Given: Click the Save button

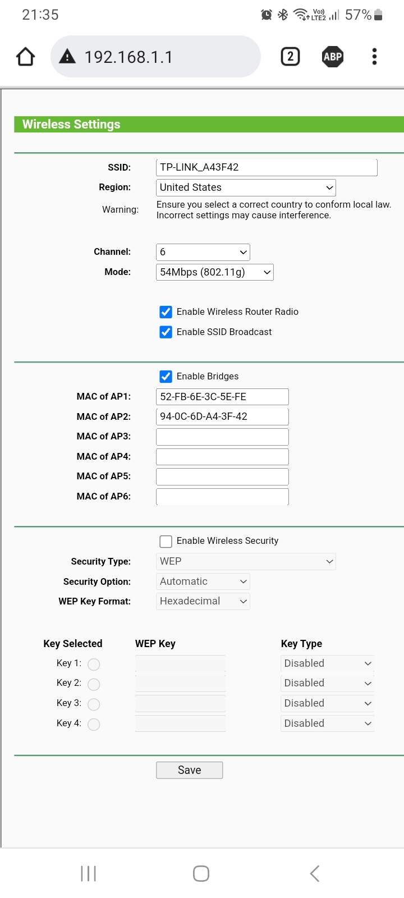Looking at the screenshot, I should coord(189,770).
